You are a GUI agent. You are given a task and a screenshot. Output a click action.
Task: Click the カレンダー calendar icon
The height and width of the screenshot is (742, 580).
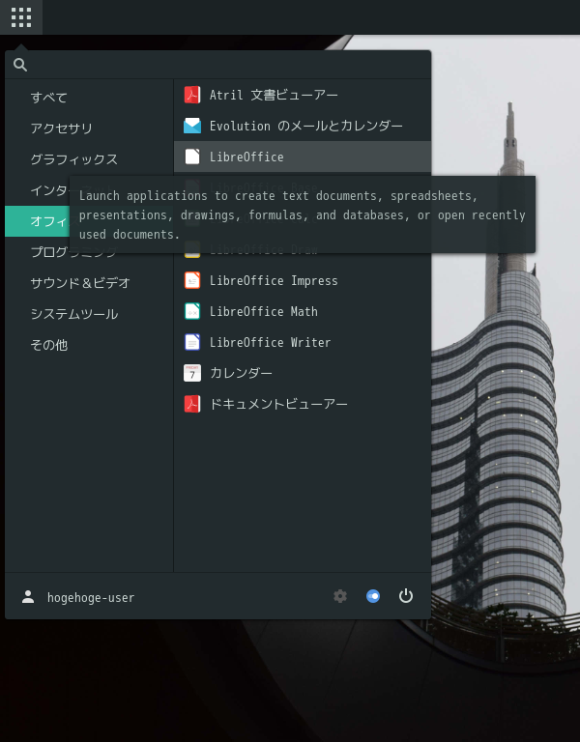click(192, 373)
